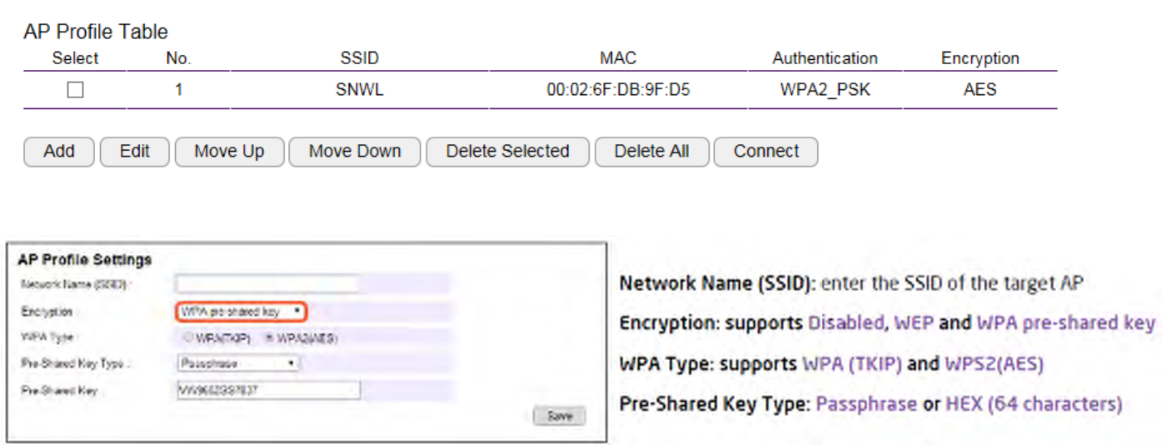Select the WPA2(AES) radio button

269,338
